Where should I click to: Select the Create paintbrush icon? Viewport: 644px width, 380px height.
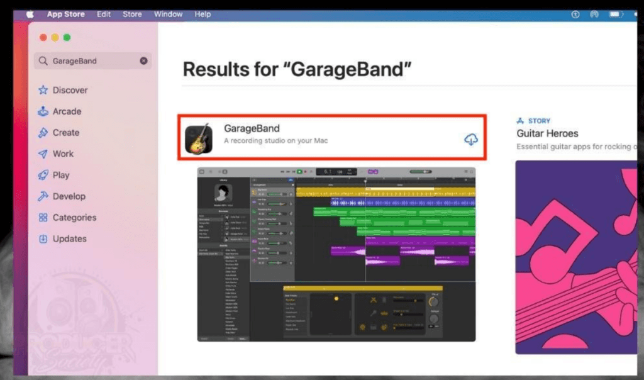pyautogui.click(x=43, y=133)
